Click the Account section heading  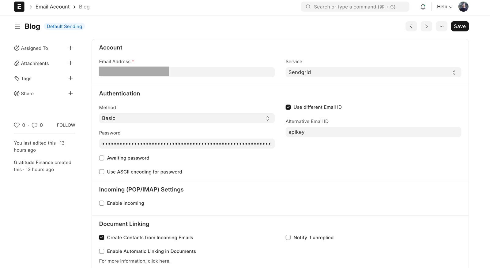coord(111,48)
